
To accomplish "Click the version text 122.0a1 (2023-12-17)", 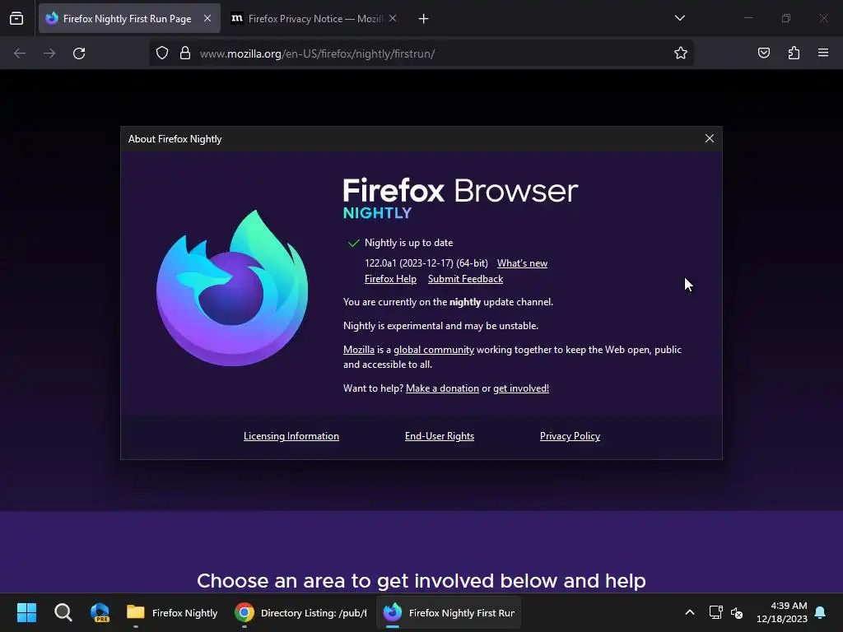I will point(426,263).
